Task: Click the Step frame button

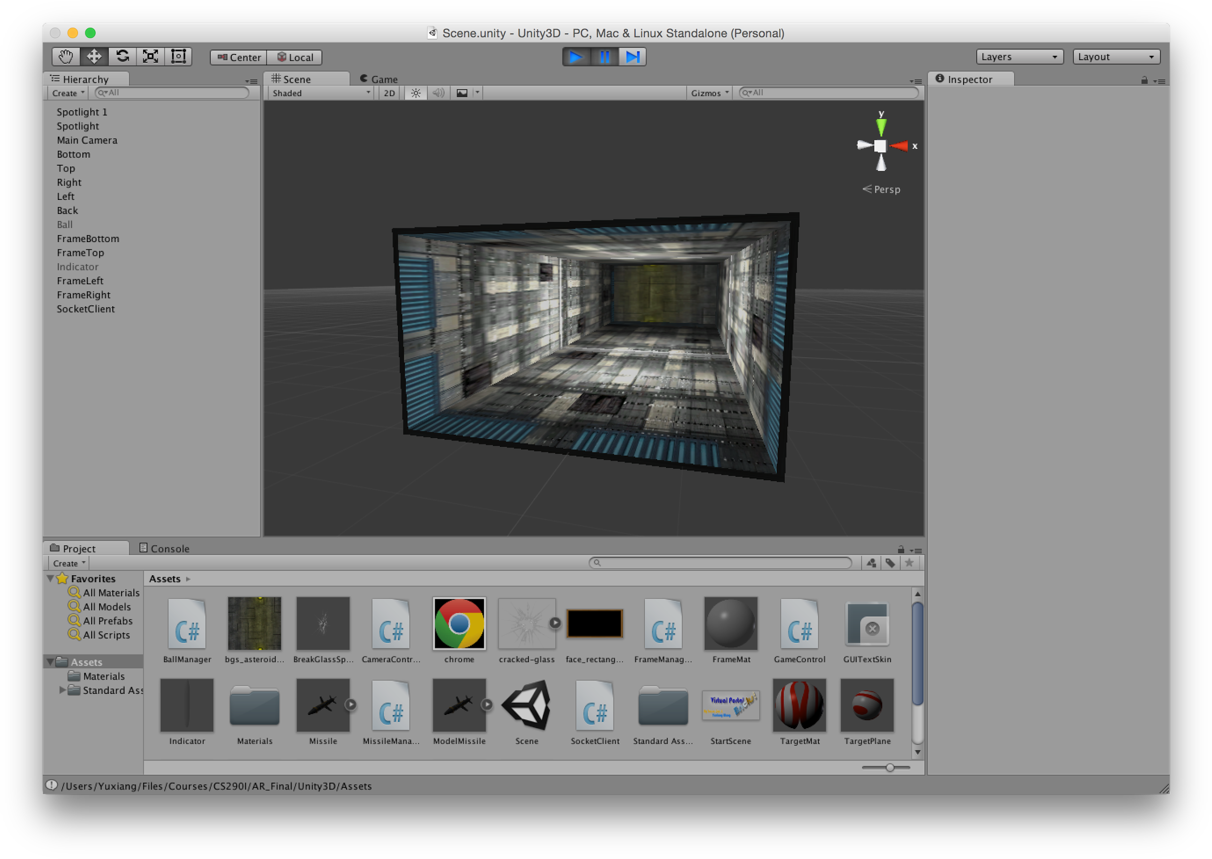Action: pyautogui.click(x=633, y=56)
